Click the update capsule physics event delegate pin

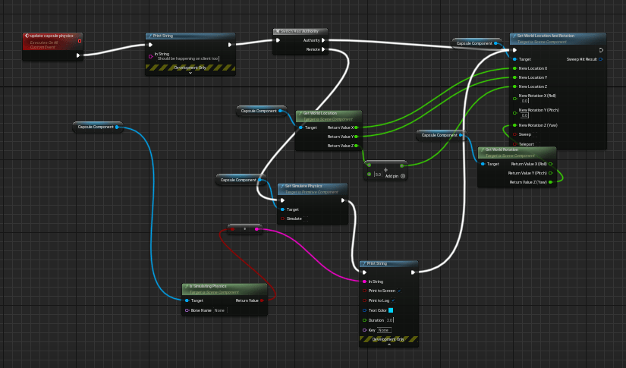point(79,41)
